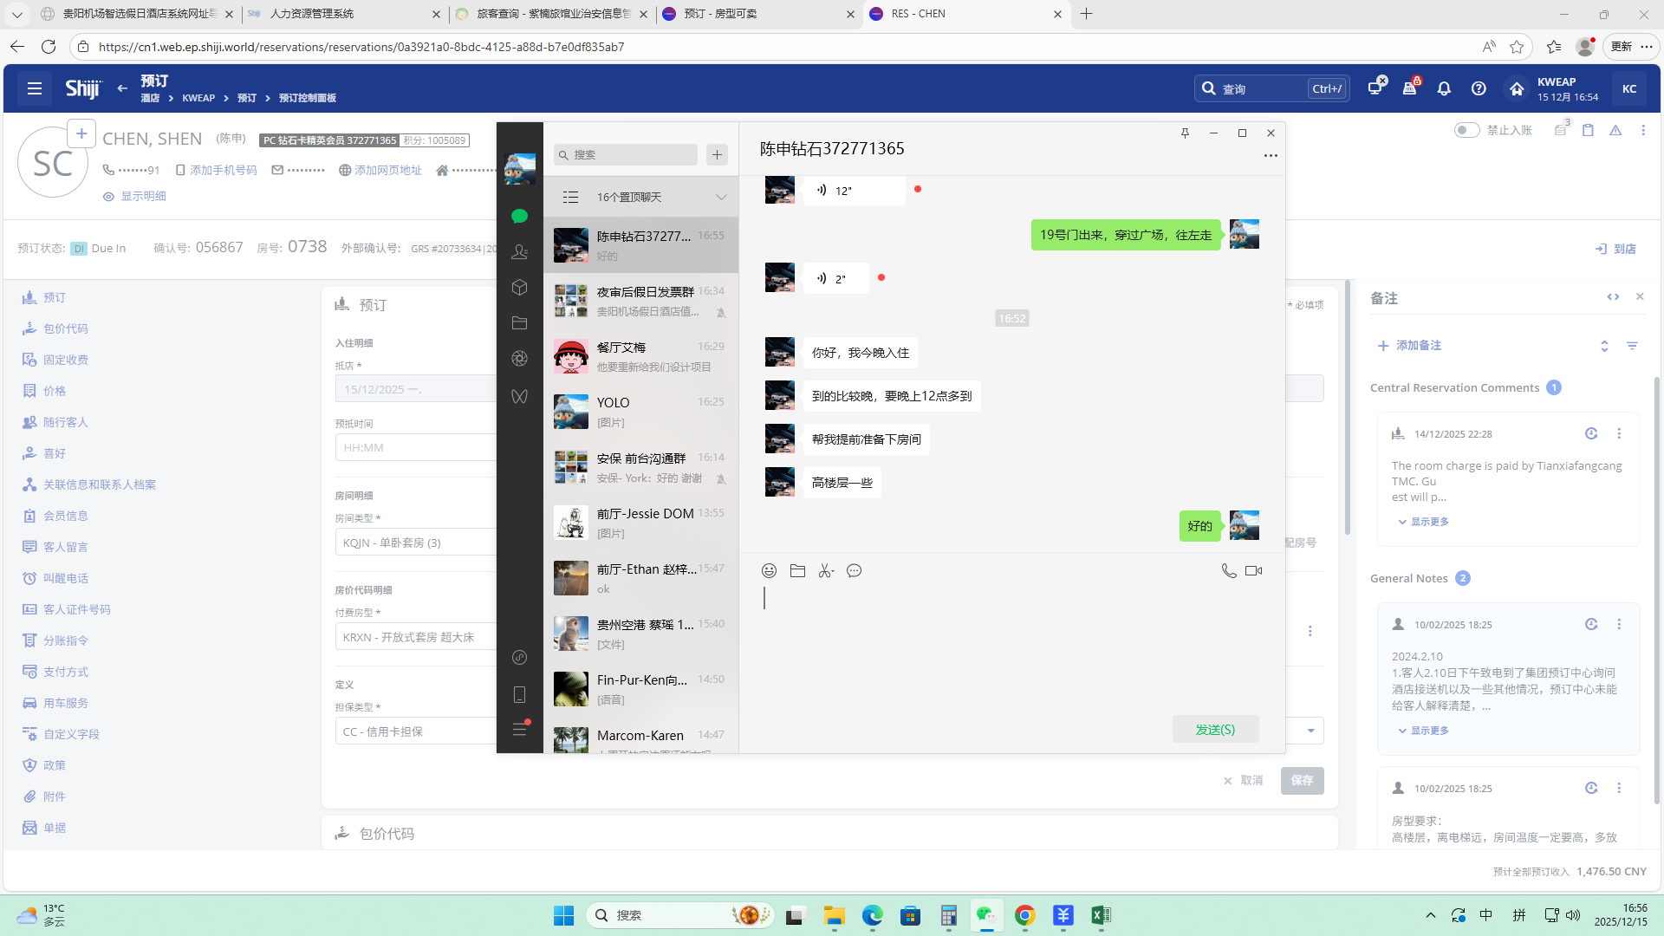
Task: Toggle the 禁止入账 switch
Action: point(1466,130)
